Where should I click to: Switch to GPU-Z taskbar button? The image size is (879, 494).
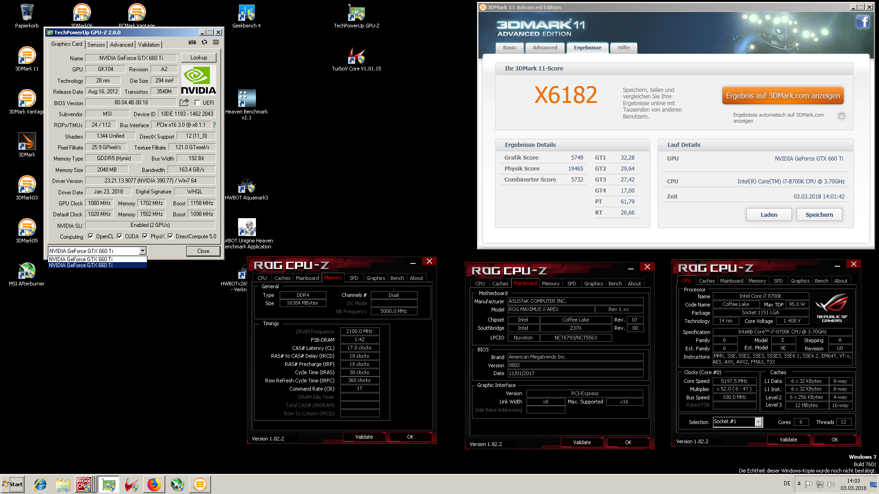(x=109, y=484)
